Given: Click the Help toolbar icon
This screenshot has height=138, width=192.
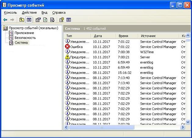Looking at the screenshot, I should (x=61, y=20).
